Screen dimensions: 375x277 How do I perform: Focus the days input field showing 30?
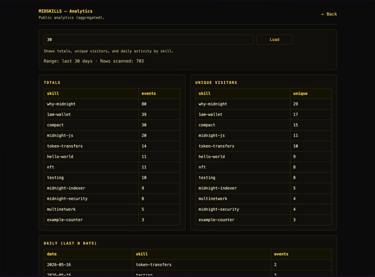pos(148,40)
